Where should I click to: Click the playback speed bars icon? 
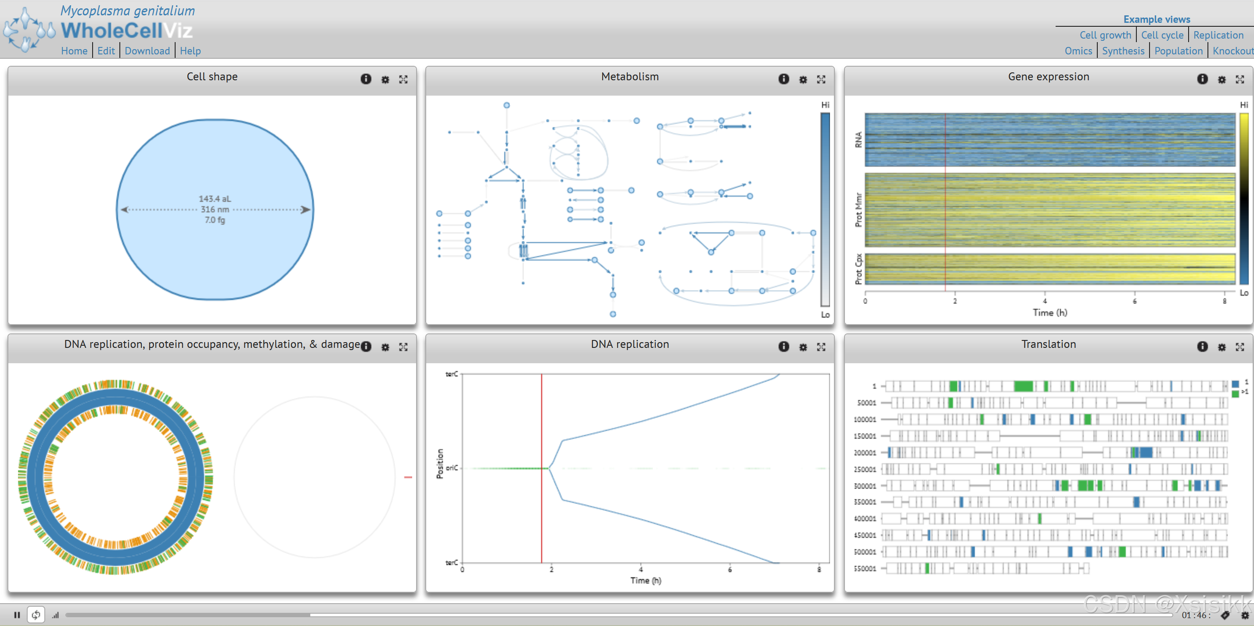[55, 615]
